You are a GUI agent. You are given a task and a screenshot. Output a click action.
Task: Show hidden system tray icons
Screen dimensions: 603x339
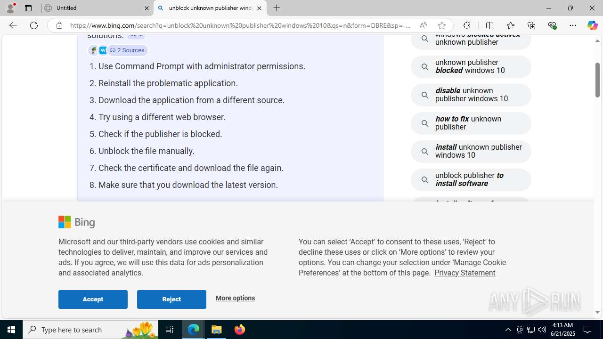[508, 330]
